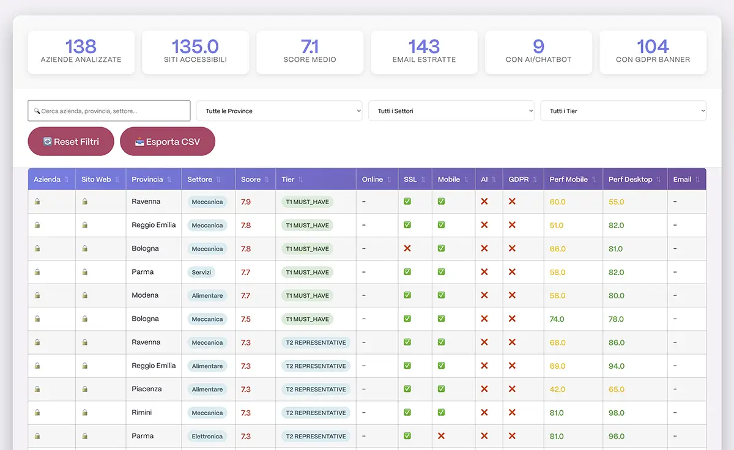
Task: Click the T1 MUST_HAVE badge in Modena row
Action: point(307,295)
